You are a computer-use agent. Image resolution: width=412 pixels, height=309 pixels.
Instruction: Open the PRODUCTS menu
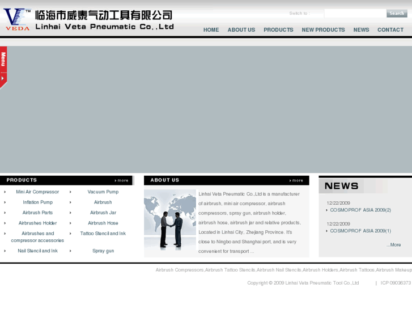click(278, 29)
